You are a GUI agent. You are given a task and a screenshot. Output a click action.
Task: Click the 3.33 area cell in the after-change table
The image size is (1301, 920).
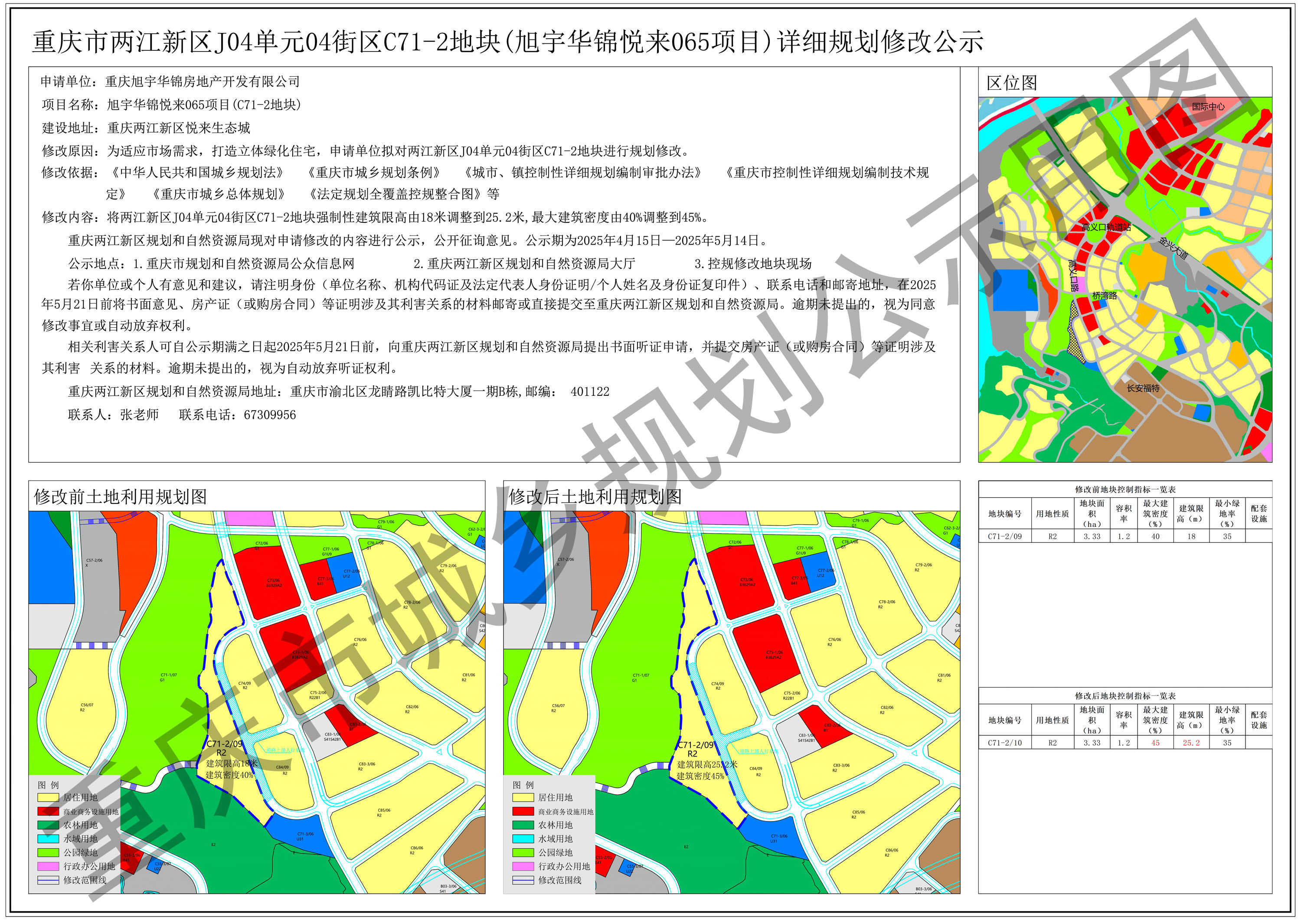(1092, 743)
